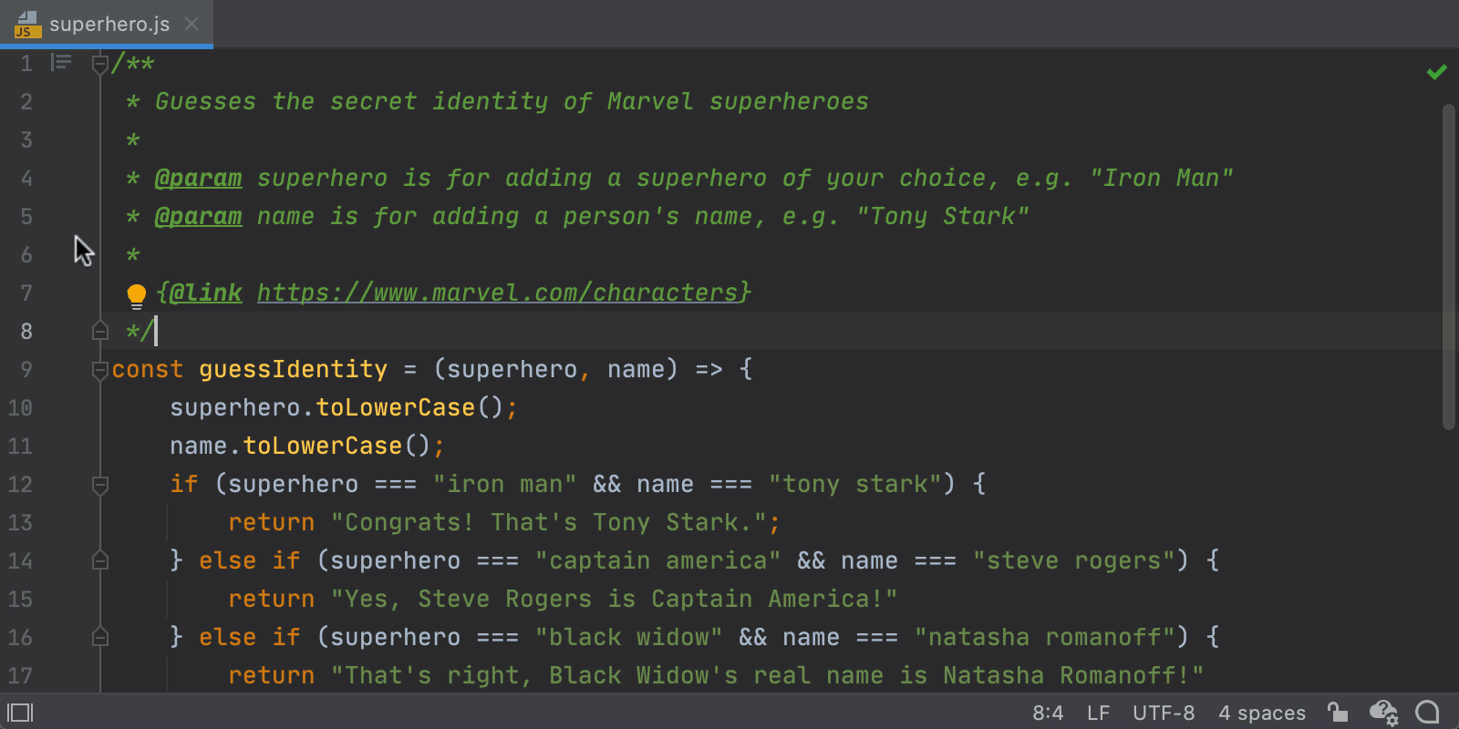Fold the guessIdentity function at line 9

[x=100, y=370]
